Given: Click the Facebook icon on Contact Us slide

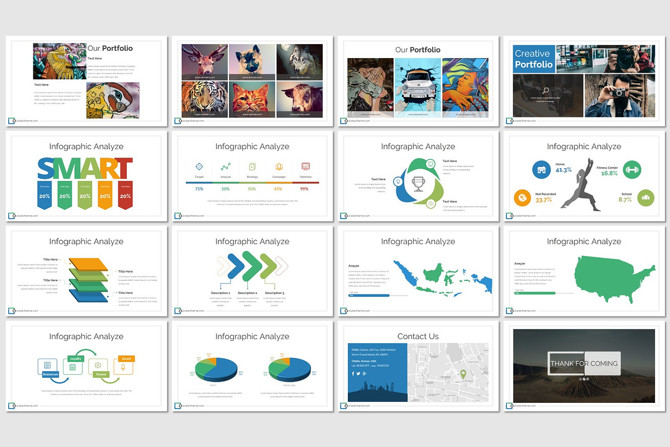Looking at the screenshot, I should click(x=353, y=373).
